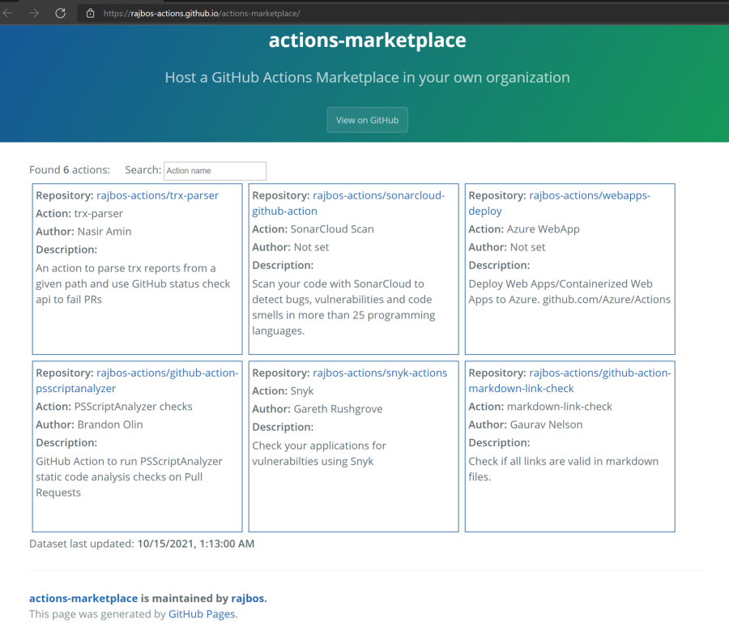Select the Snyk action card
This screenshot has height=640, width=729.
(353, 446)
